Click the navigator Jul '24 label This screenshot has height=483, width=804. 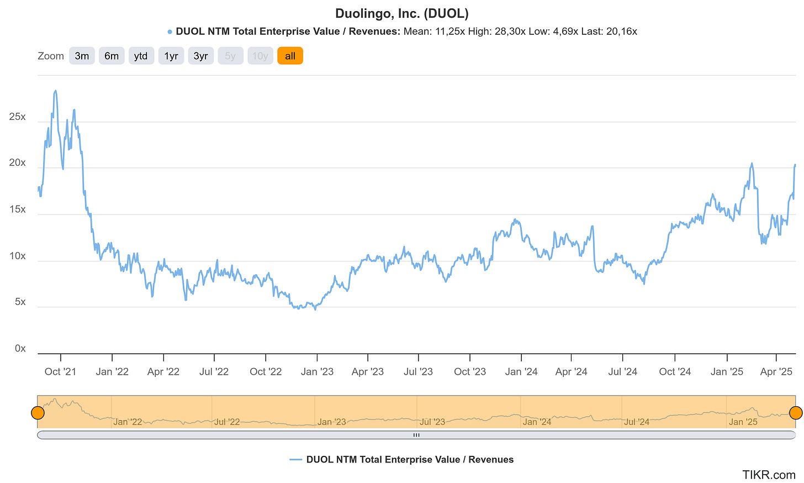click(x=637, y=422)
